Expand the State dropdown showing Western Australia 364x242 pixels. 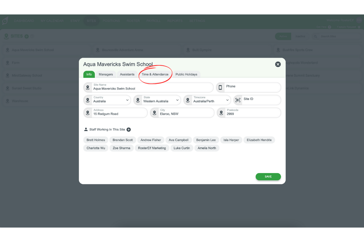click(178, 100)
